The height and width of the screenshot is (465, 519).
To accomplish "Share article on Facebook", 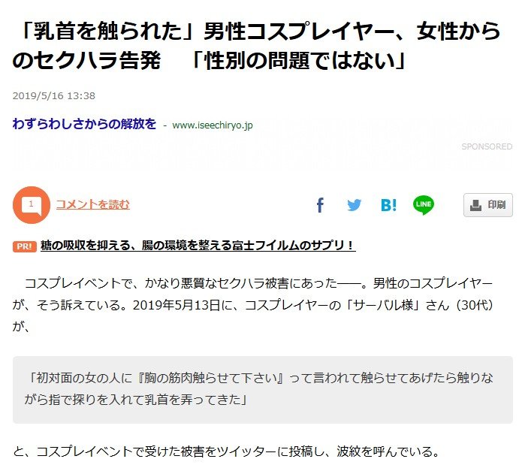I will (x=320, y=205).
